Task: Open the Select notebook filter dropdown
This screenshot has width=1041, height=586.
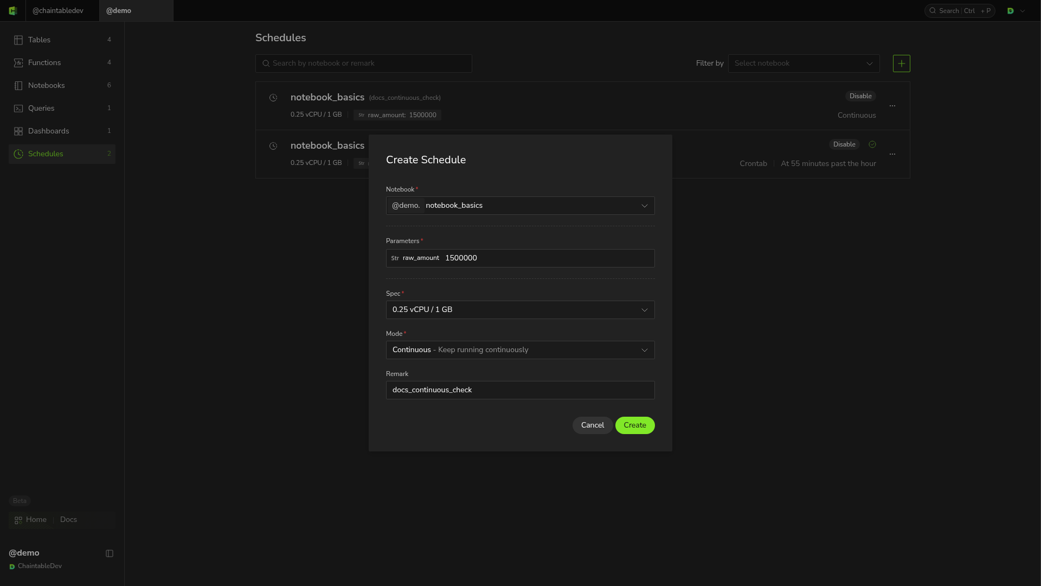Action: 804,63
